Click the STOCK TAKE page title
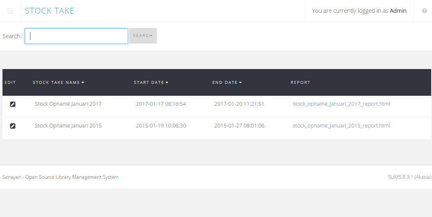The image size is (432, 217). (x=50, y=11)
